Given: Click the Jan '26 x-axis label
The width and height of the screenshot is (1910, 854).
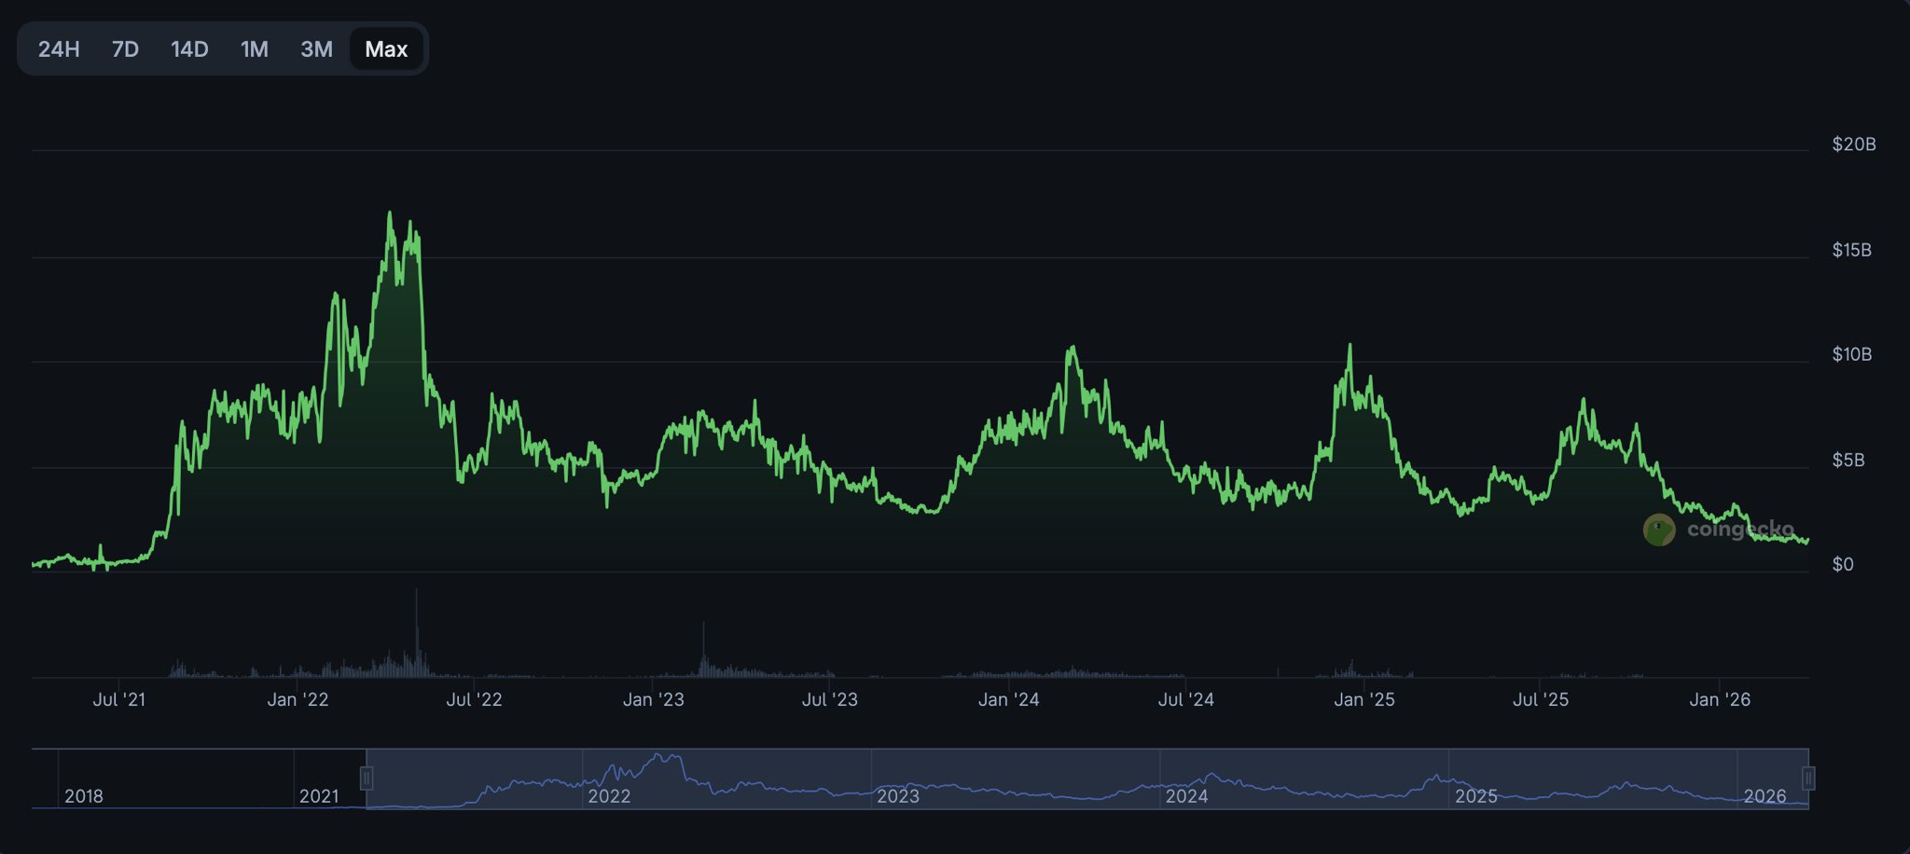Looking at the screenshot, I should pyautogui.click(x=1719, y=699).
